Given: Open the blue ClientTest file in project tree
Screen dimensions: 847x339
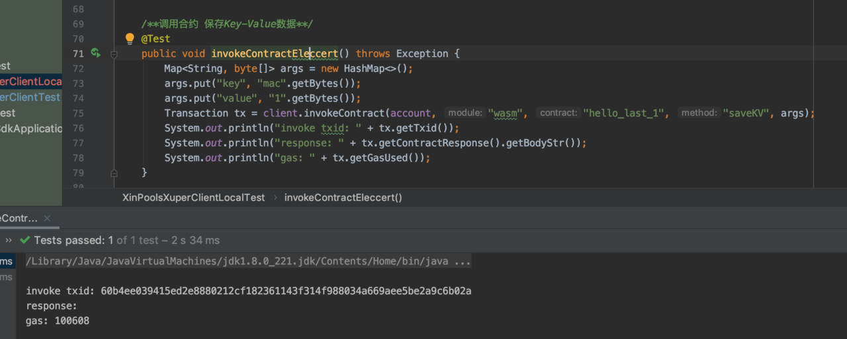Looking at the screenshot, I should pos(30,97).
